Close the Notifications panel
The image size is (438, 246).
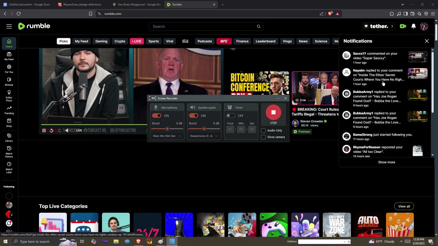pyautogui.click(x=427, y=41)
